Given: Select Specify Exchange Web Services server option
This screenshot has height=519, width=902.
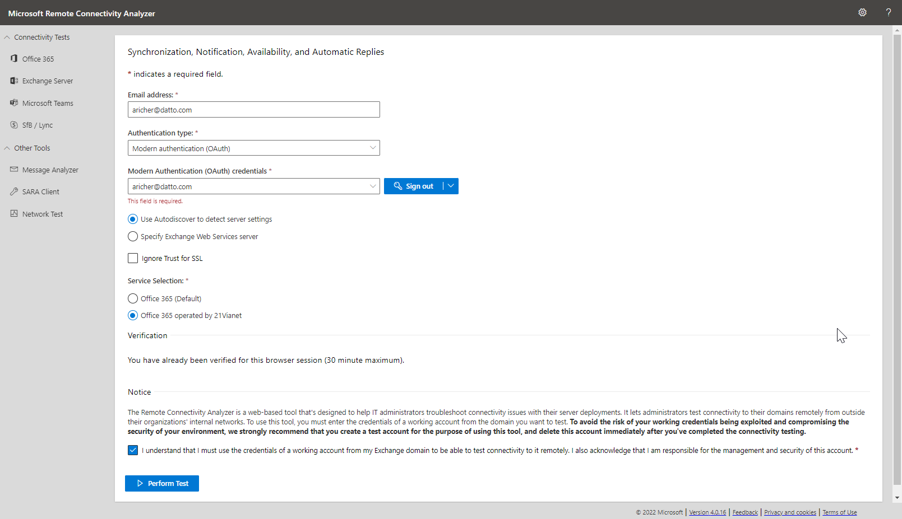Looking at the screenshot, I should pyautogui.click(x=133, y=236).
